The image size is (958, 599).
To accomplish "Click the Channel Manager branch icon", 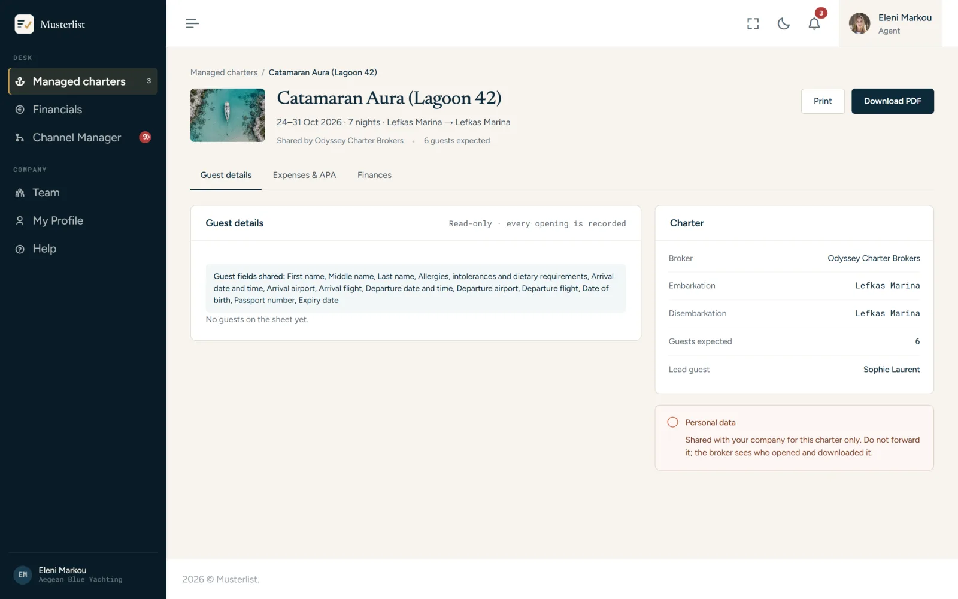I will point(20,138).
